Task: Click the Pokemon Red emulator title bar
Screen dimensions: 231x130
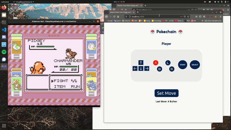Action: 54,21
